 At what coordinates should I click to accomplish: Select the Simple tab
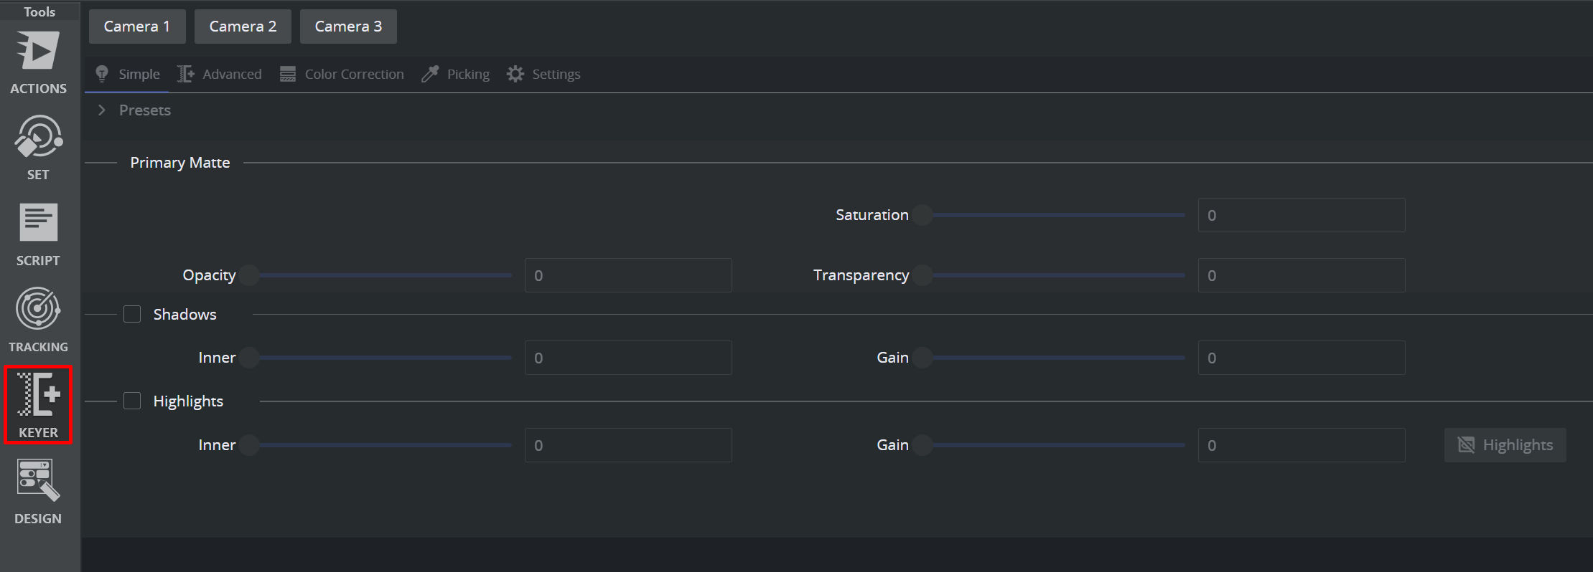pyautogui.click(x=128, y=75)
